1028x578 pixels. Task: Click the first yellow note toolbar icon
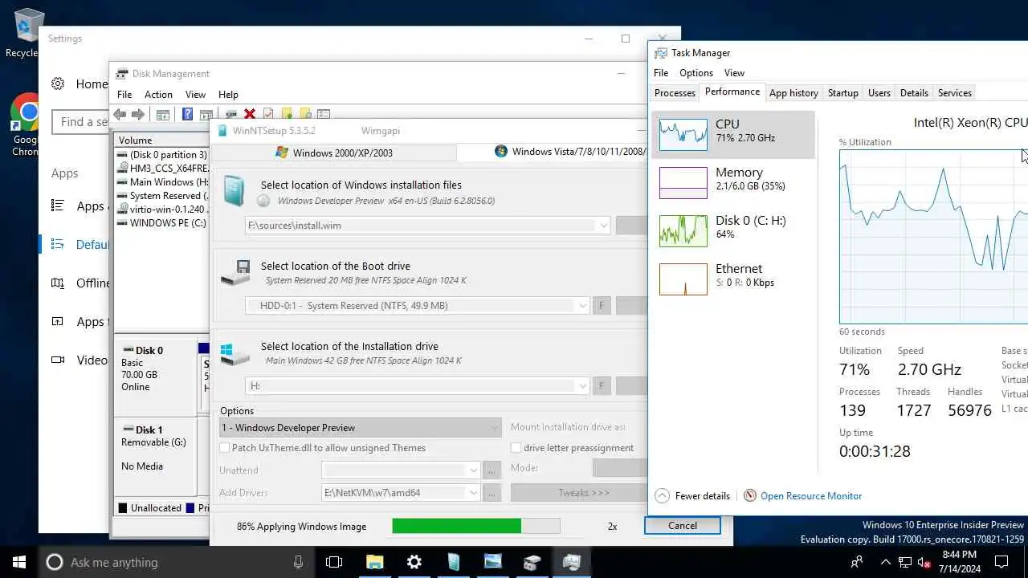[x=286, y=114]
